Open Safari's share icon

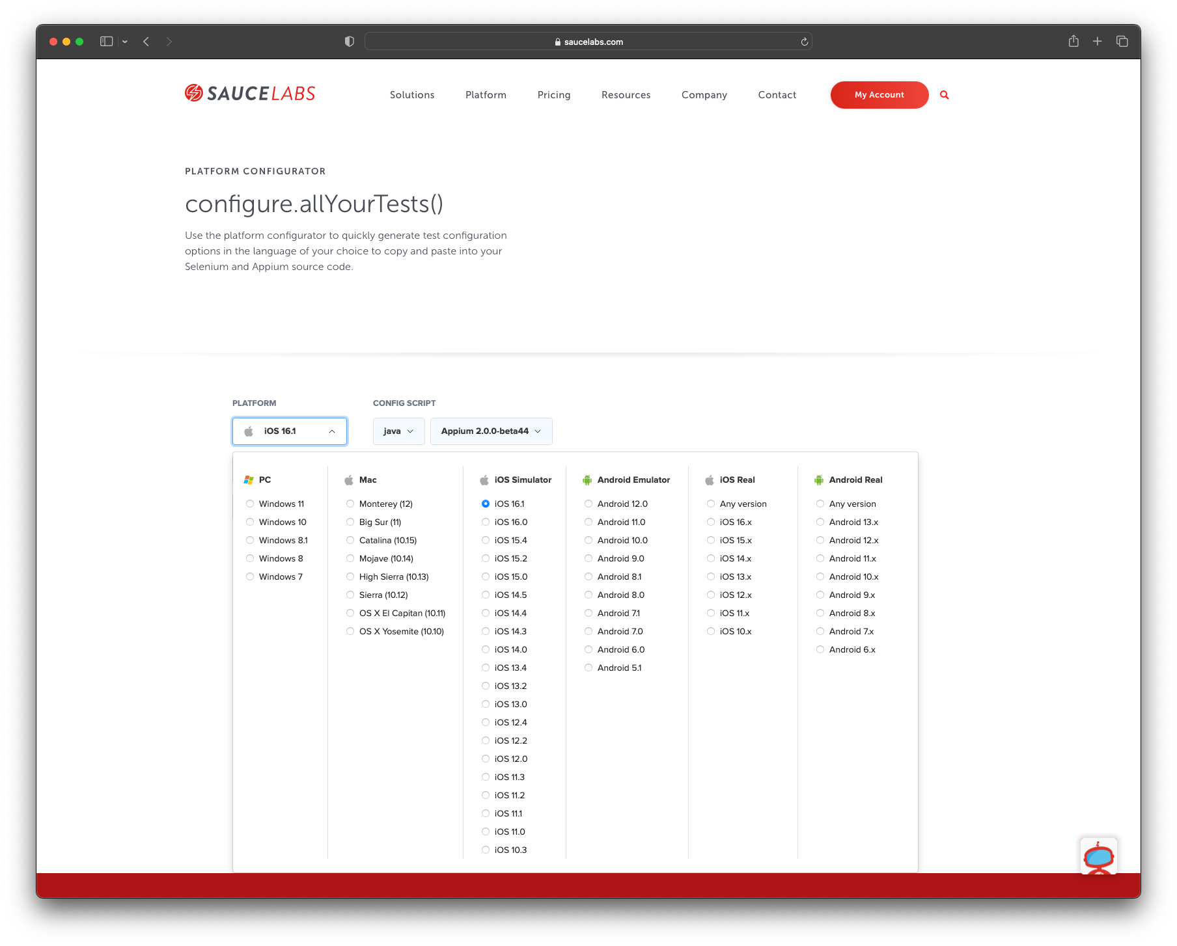tap(1073, 41)
